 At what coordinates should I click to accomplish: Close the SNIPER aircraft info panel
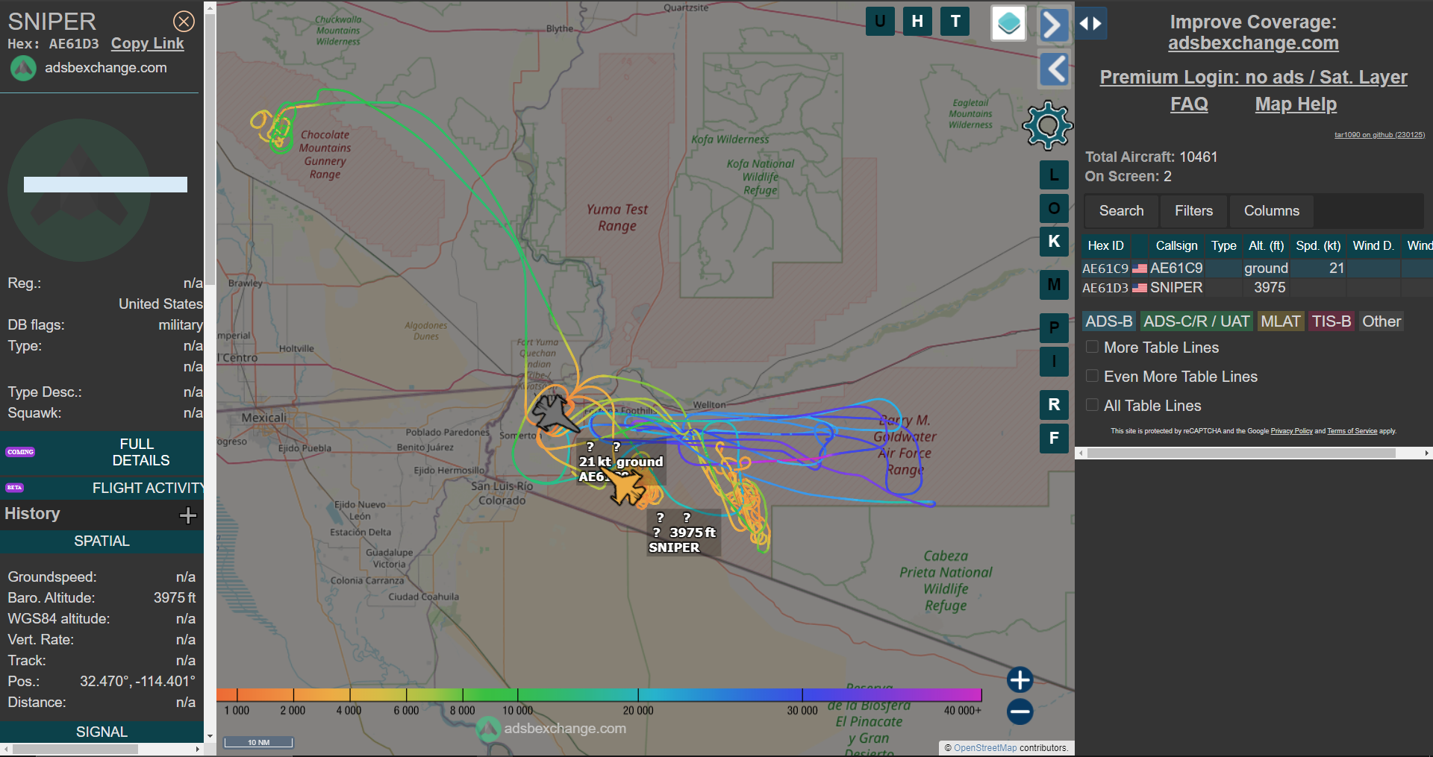(184, 22)
